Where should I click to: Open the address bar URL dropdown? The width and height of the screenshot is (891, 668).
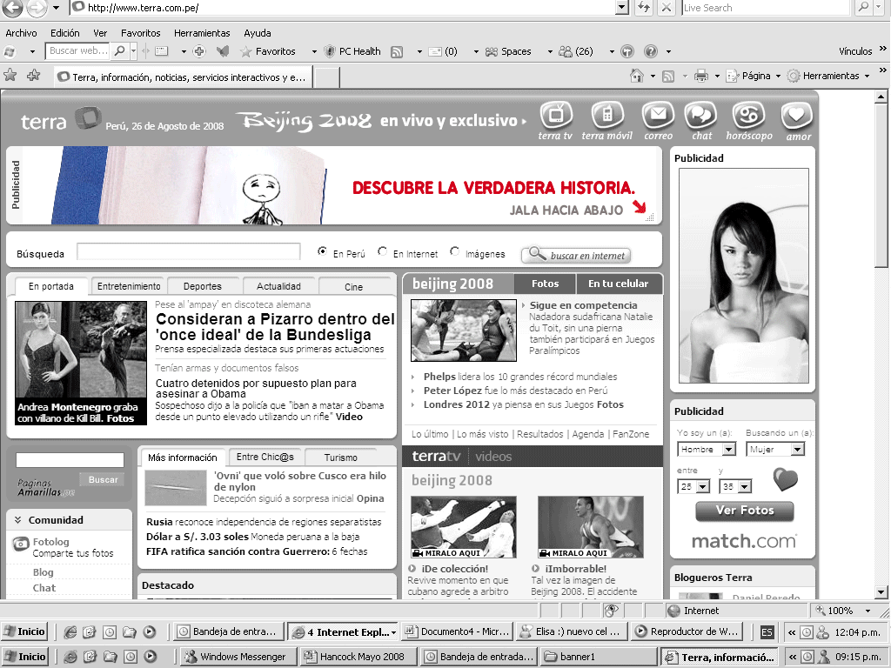(x=622, y=7)
